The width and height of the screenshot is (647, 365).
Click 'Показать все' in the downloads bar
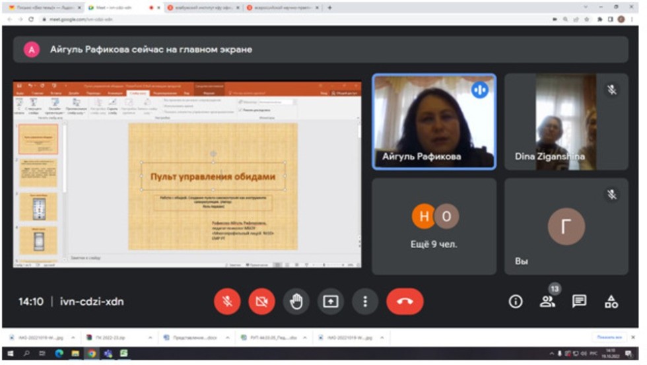[x=609, y=337]
